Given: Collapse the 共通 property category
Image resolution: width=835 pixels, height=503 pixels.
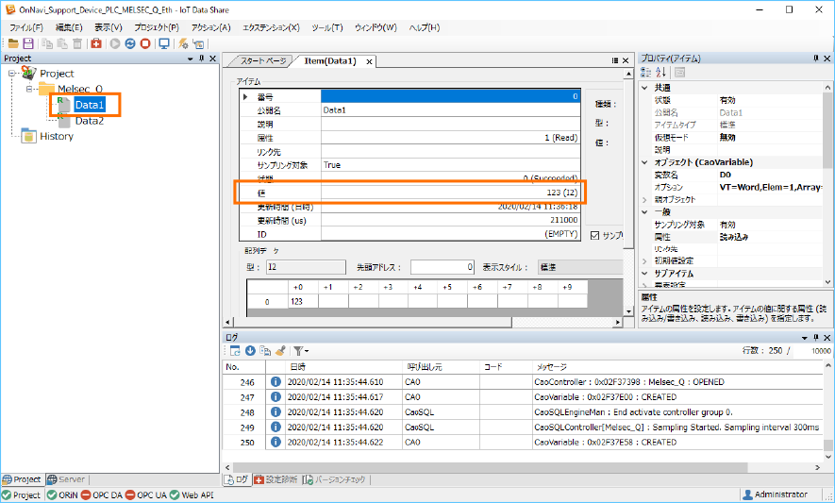Looking at the screenshot, I should [x=645, y=88].
